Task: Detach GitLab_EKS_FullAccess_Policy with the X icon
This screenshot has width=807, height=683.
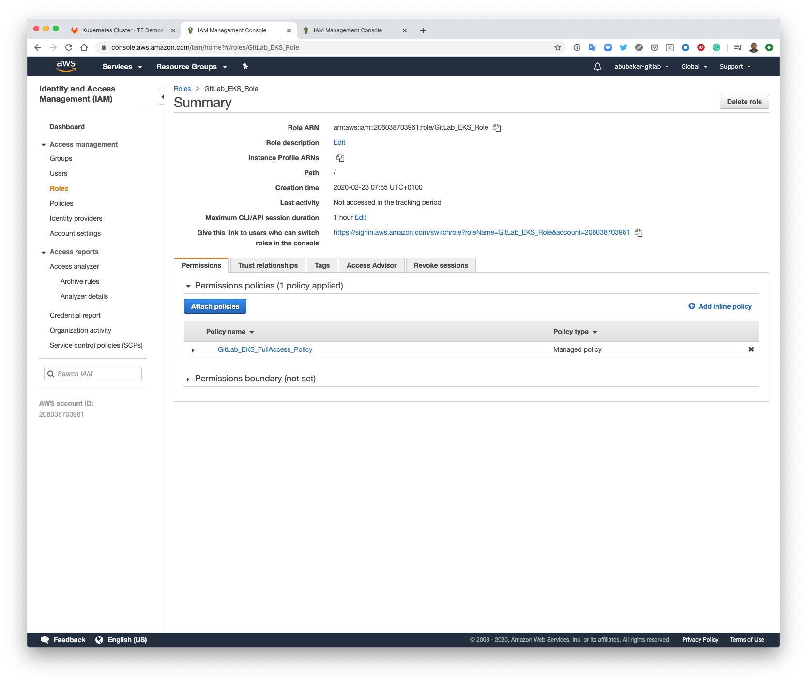Action: point(751,349)
